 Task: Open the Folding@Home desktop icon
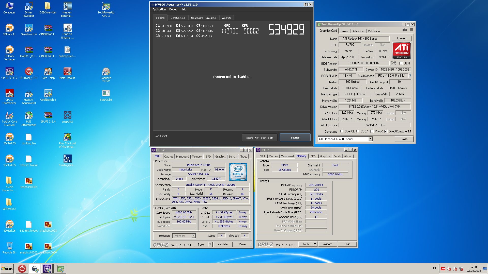pos(67,161)
